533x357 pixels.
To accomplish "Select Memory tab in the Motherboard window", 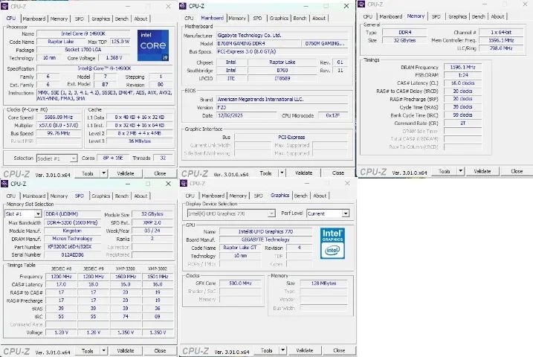I will pyautogui.click(x=237, y=18).
